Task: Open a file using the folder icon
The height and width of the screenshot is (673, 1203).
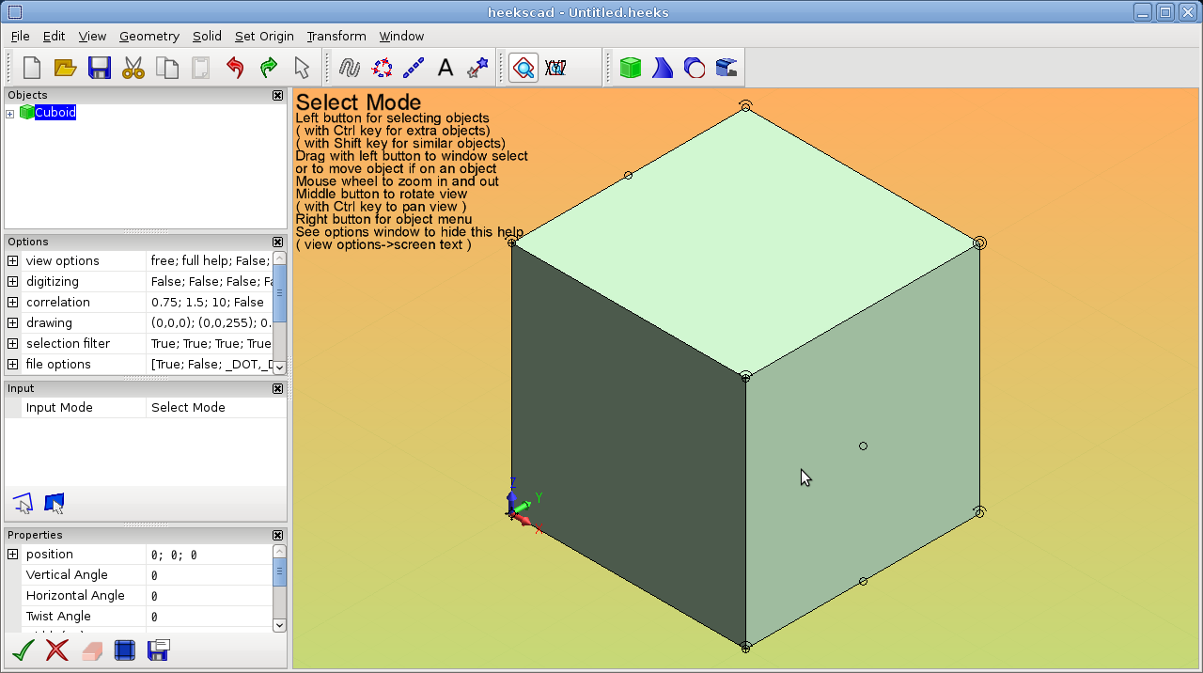Action: (x=65, y=68)
